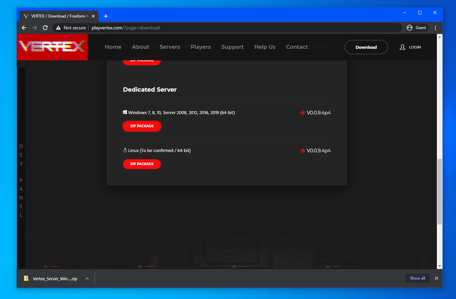Click the Download button in the header
456x299 pixels.
point(366,47)
